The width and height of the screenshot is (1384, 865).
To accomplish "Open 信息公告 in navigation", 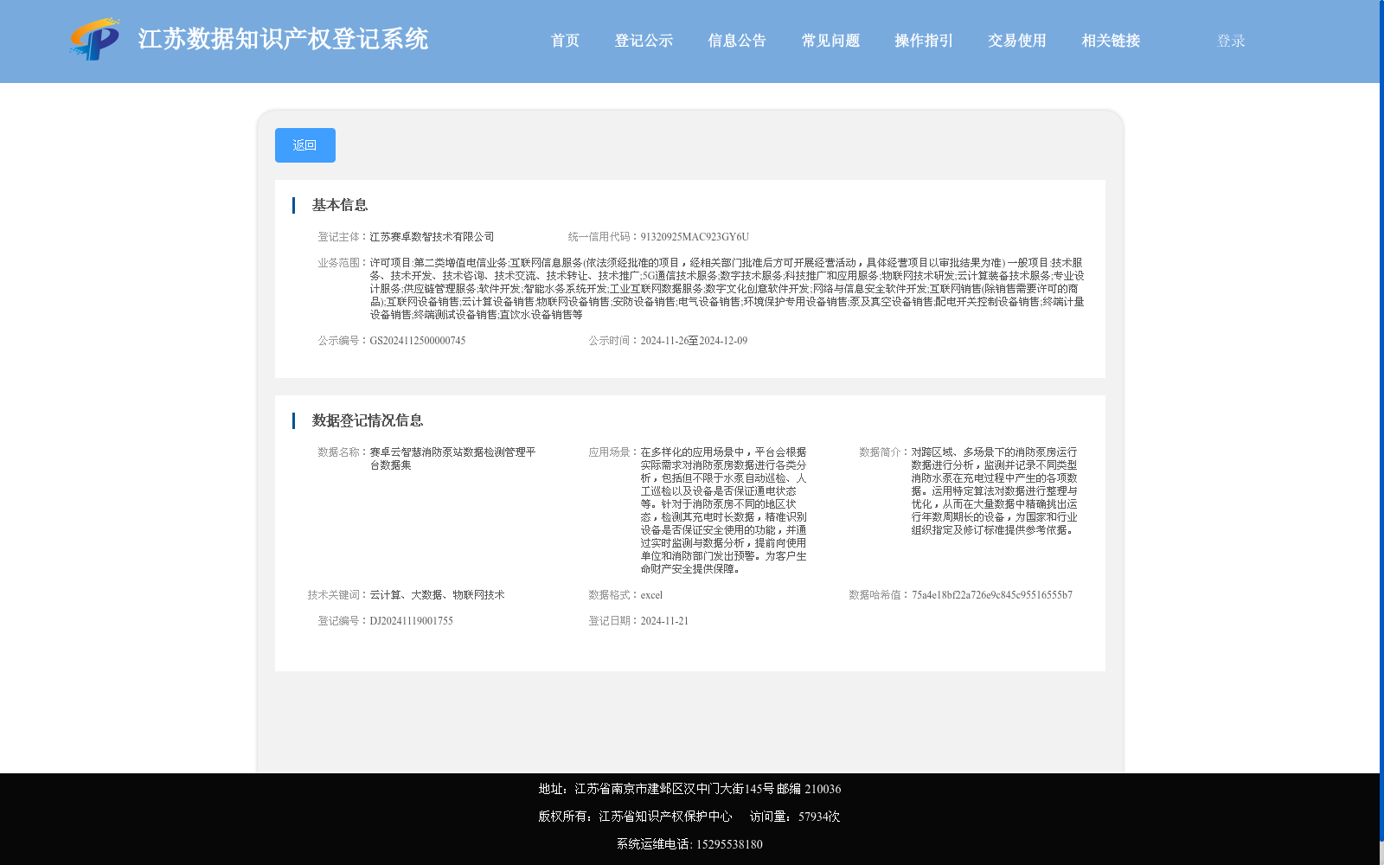I will pyautogui.click(x=737, y=41).
